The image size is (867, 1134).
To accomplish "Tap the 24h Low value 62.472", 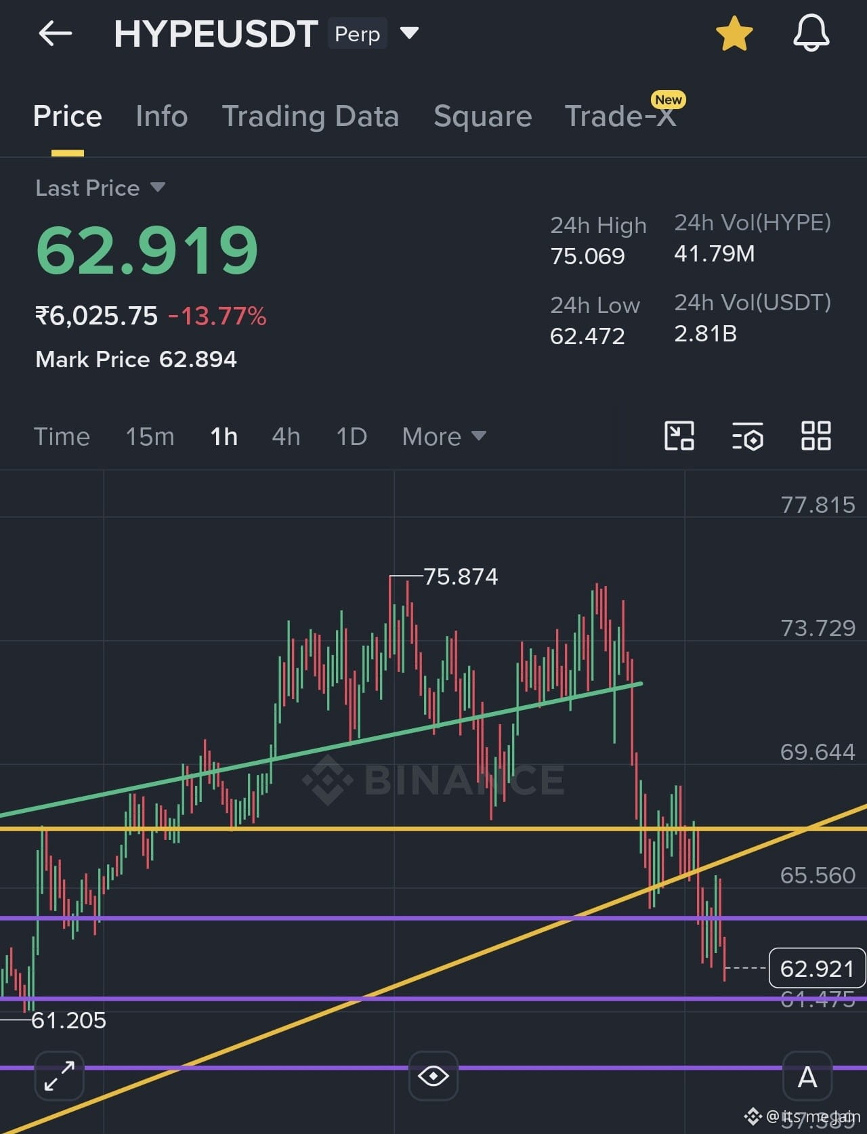I will point(587,336).
